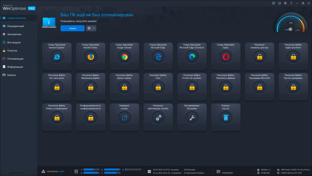Image resolution: width=312 pixels, height=176 pixels.
Task: Open Opera browser traces module
Action: click(x=226, y=56)
